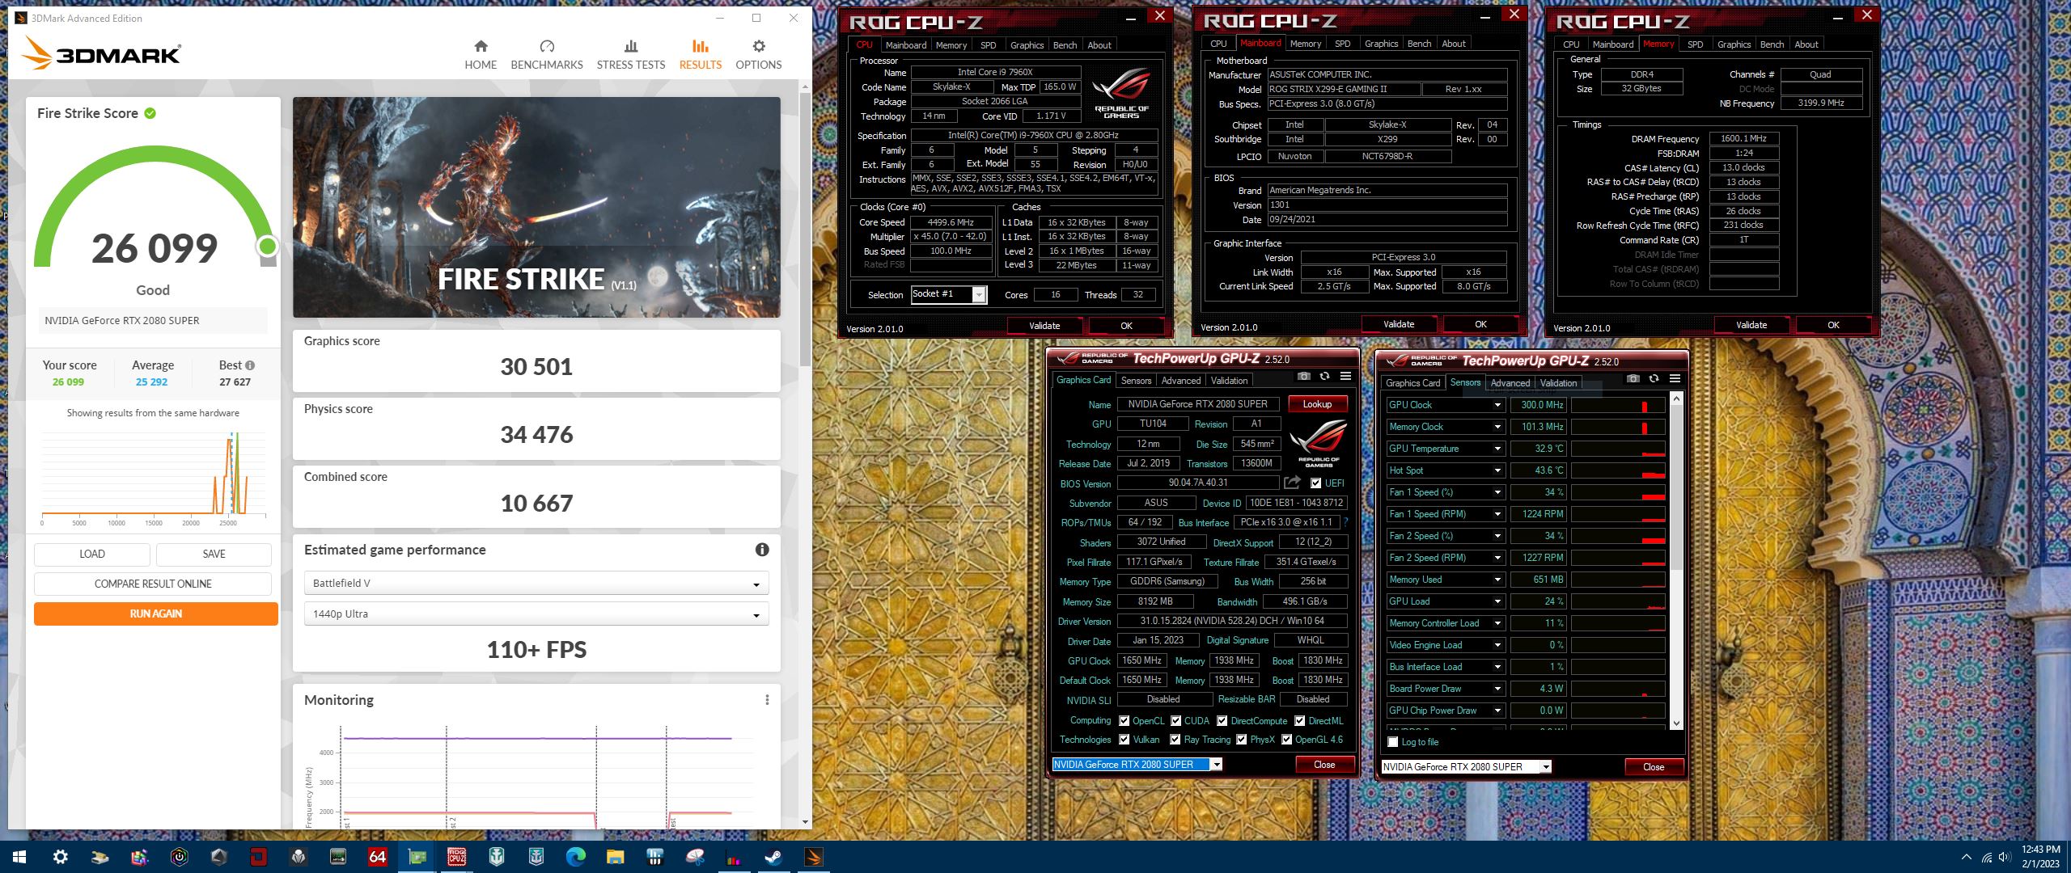The image size is (2071, 873).
Task: Click the GPU name field in 3DMark score card
Action: click(153, 320)
